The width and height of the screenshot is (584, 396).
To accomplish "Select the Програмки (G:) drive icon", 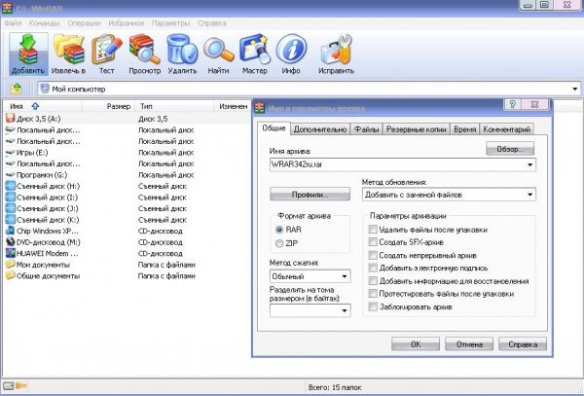I will [10, 174].
